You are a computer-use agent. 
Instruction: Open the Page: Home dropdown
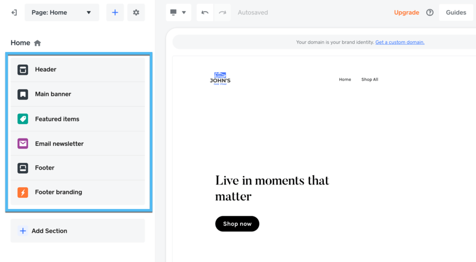point(62,13)
